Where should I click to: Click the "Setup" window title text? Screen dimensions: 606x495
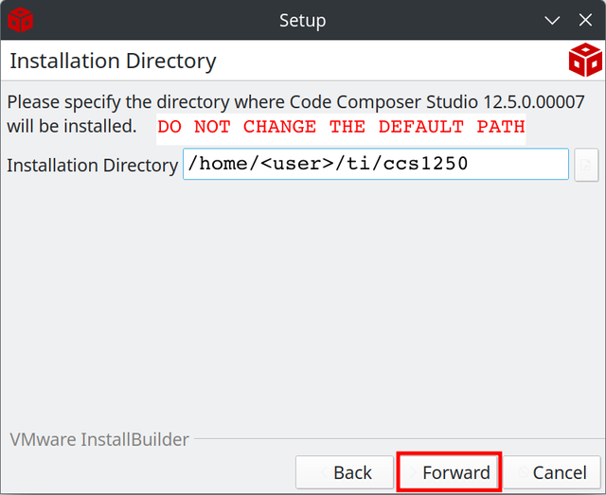point(302,20)
